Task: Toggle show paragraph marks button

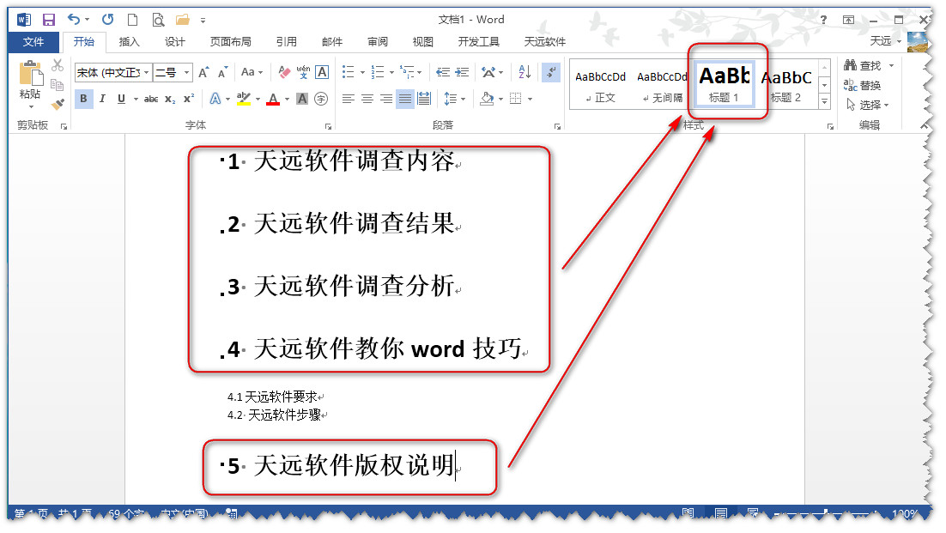Action: pos(551,73)
